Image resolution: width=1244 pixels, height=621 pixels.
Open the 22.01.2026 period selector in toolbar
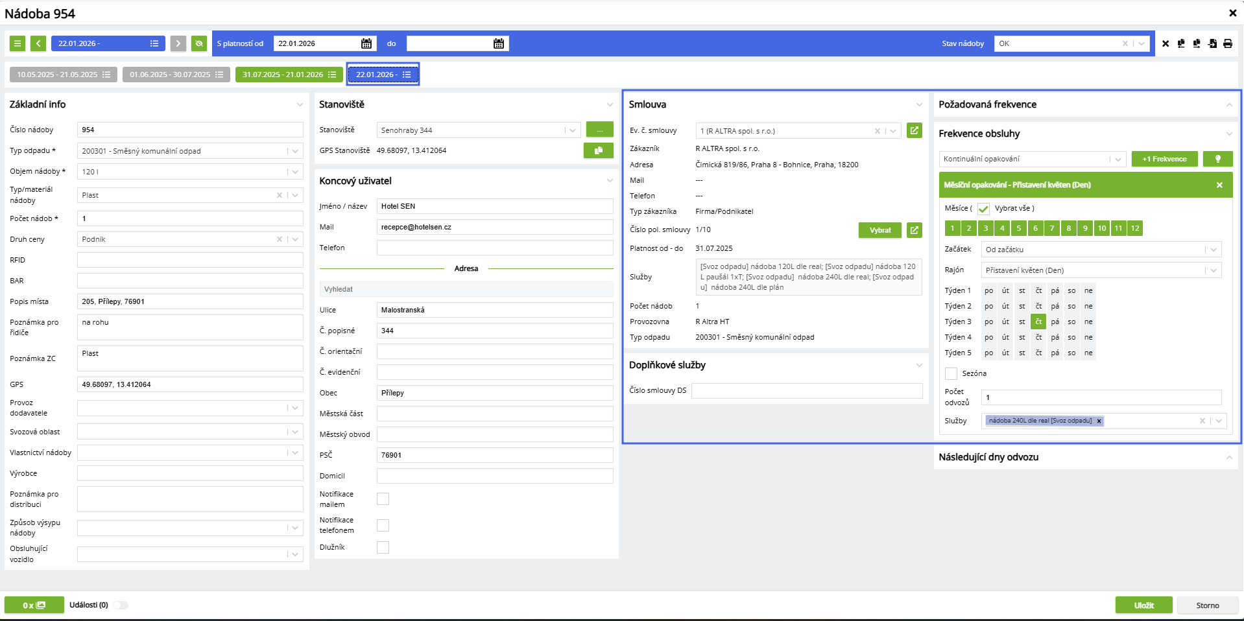click(108, 43)
